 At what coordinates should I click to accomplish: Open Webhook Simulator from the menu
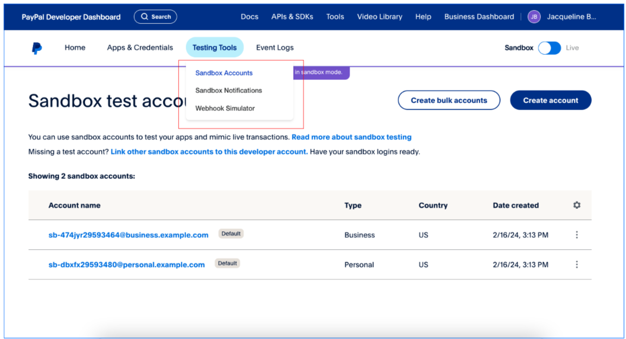[x=225, y=108]
